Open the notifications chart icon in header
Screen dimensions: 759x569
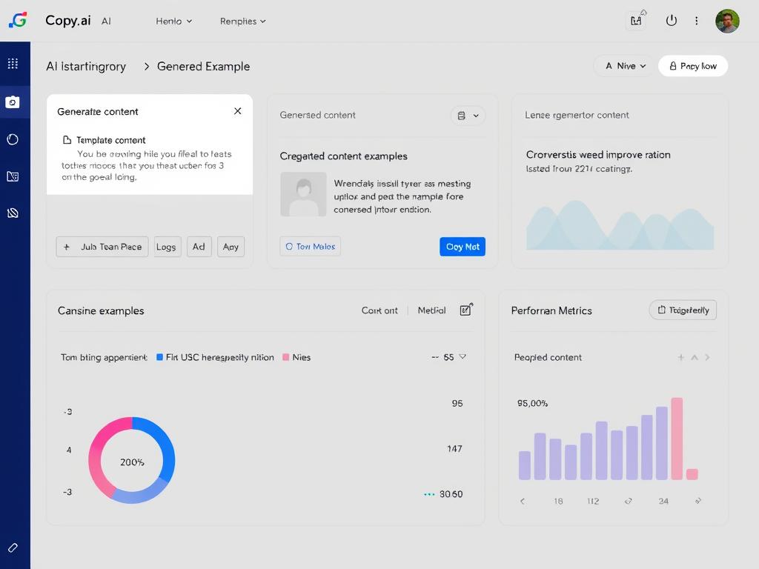637,20
